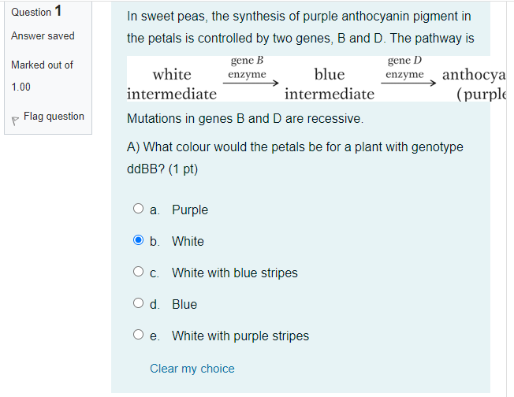514x397 pixels.
Task: Click the Flag question link text
Action: coord(54,117)
